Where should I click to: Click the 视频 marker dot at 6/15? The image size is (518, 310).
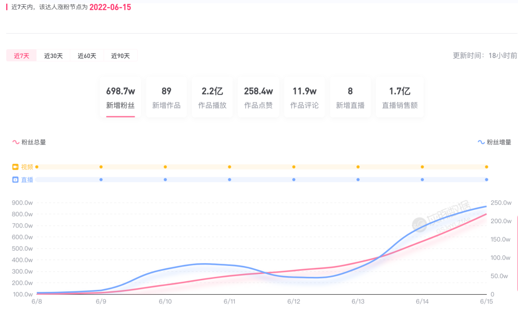point(487,167)
